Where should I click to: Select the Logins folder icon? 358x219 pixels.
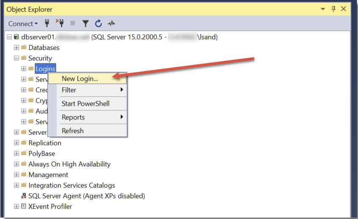[x=31, y=68]
